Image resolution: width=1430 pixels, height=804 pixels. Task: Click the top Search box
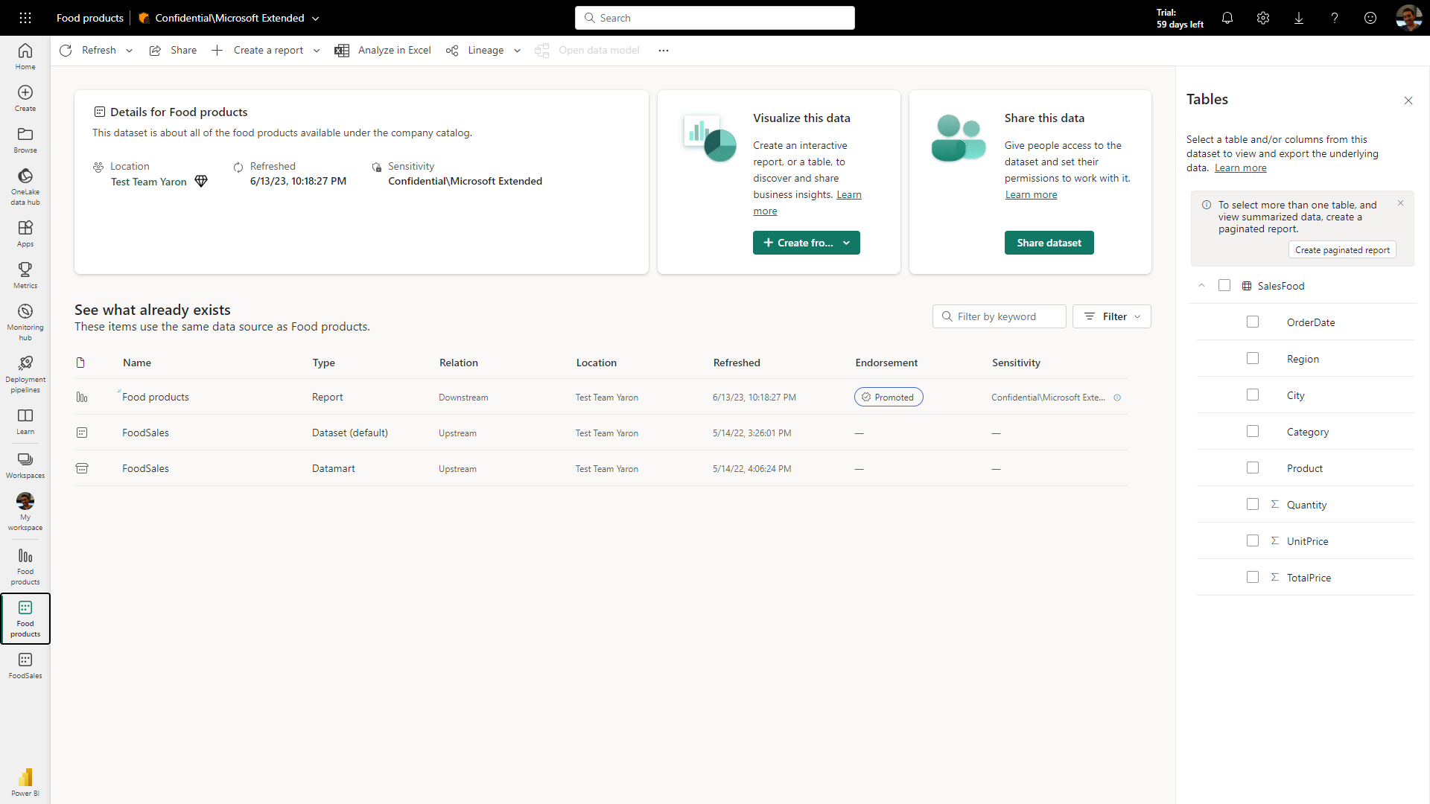pos(715,18)
